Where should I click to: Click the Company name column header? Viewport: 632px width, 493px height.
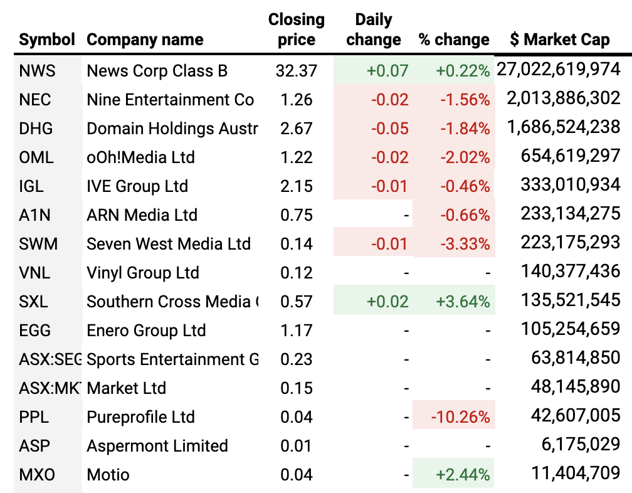[145, 40]
